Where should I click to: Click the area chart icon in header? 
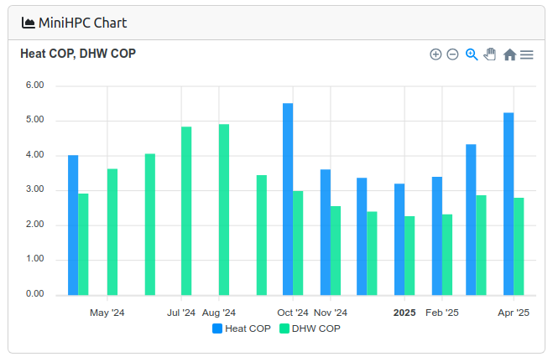[29, 23]
